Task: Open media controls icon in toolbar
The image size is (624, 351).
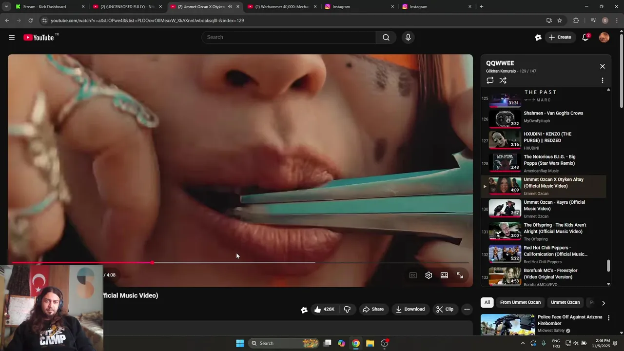Action: tap(593, 20)
